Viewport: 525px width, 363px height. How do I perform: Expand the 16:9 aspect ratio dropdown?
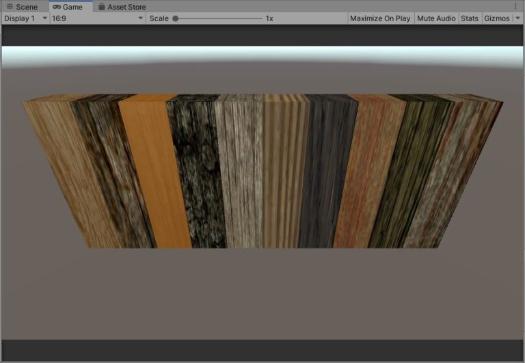click(97, 18)
